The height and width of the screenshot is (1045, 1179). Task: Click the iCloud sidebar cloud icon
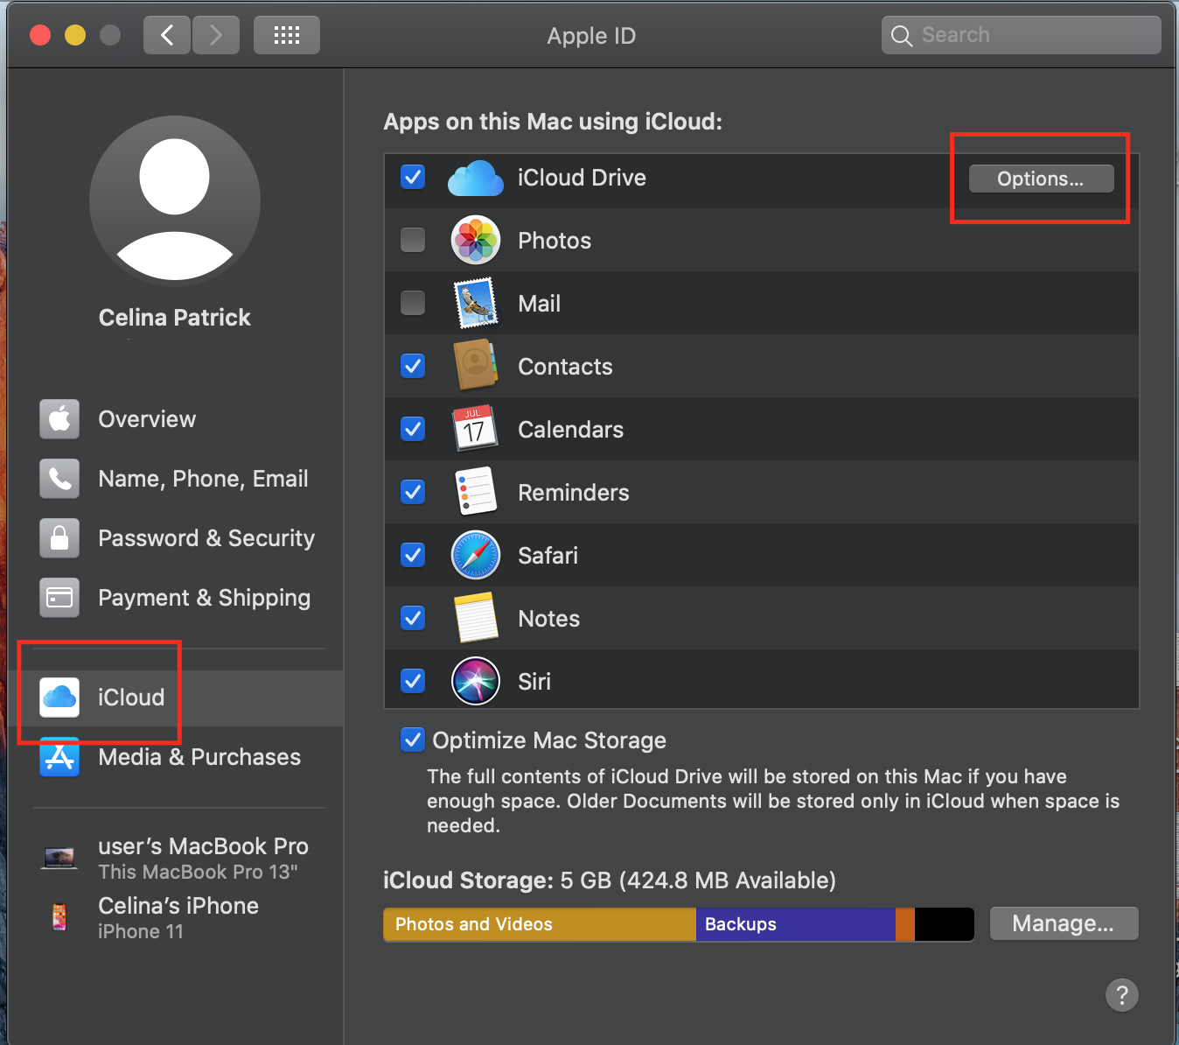point(59,698)
